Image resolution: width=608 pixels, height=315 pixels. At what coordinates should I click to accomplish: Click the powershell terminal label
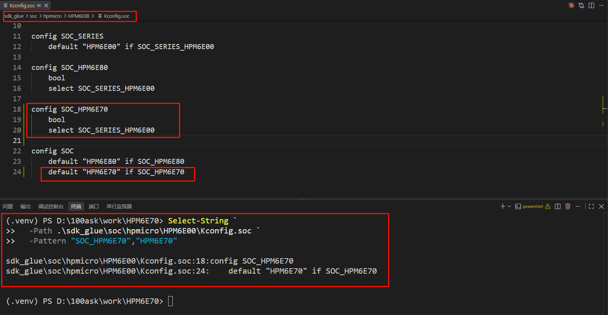[x=533, y=206]
